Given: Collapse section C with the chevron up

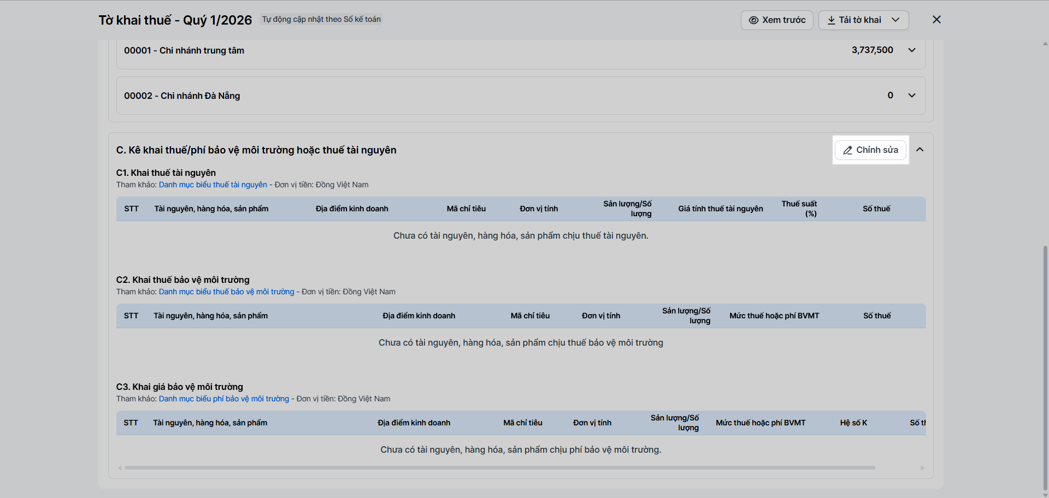Looking at the screenshot, I should click(x=920, y=150).
